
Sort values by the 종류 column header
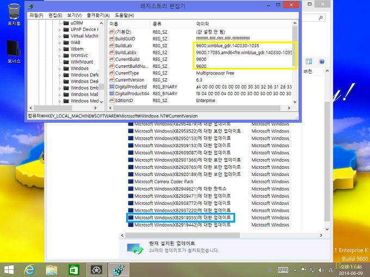click(x=172, y=24)
